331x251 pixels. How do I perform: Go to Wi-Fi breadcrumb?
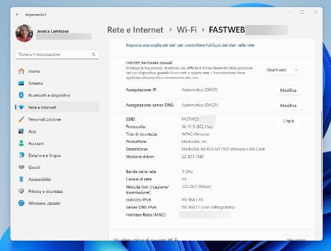[187, 30]
